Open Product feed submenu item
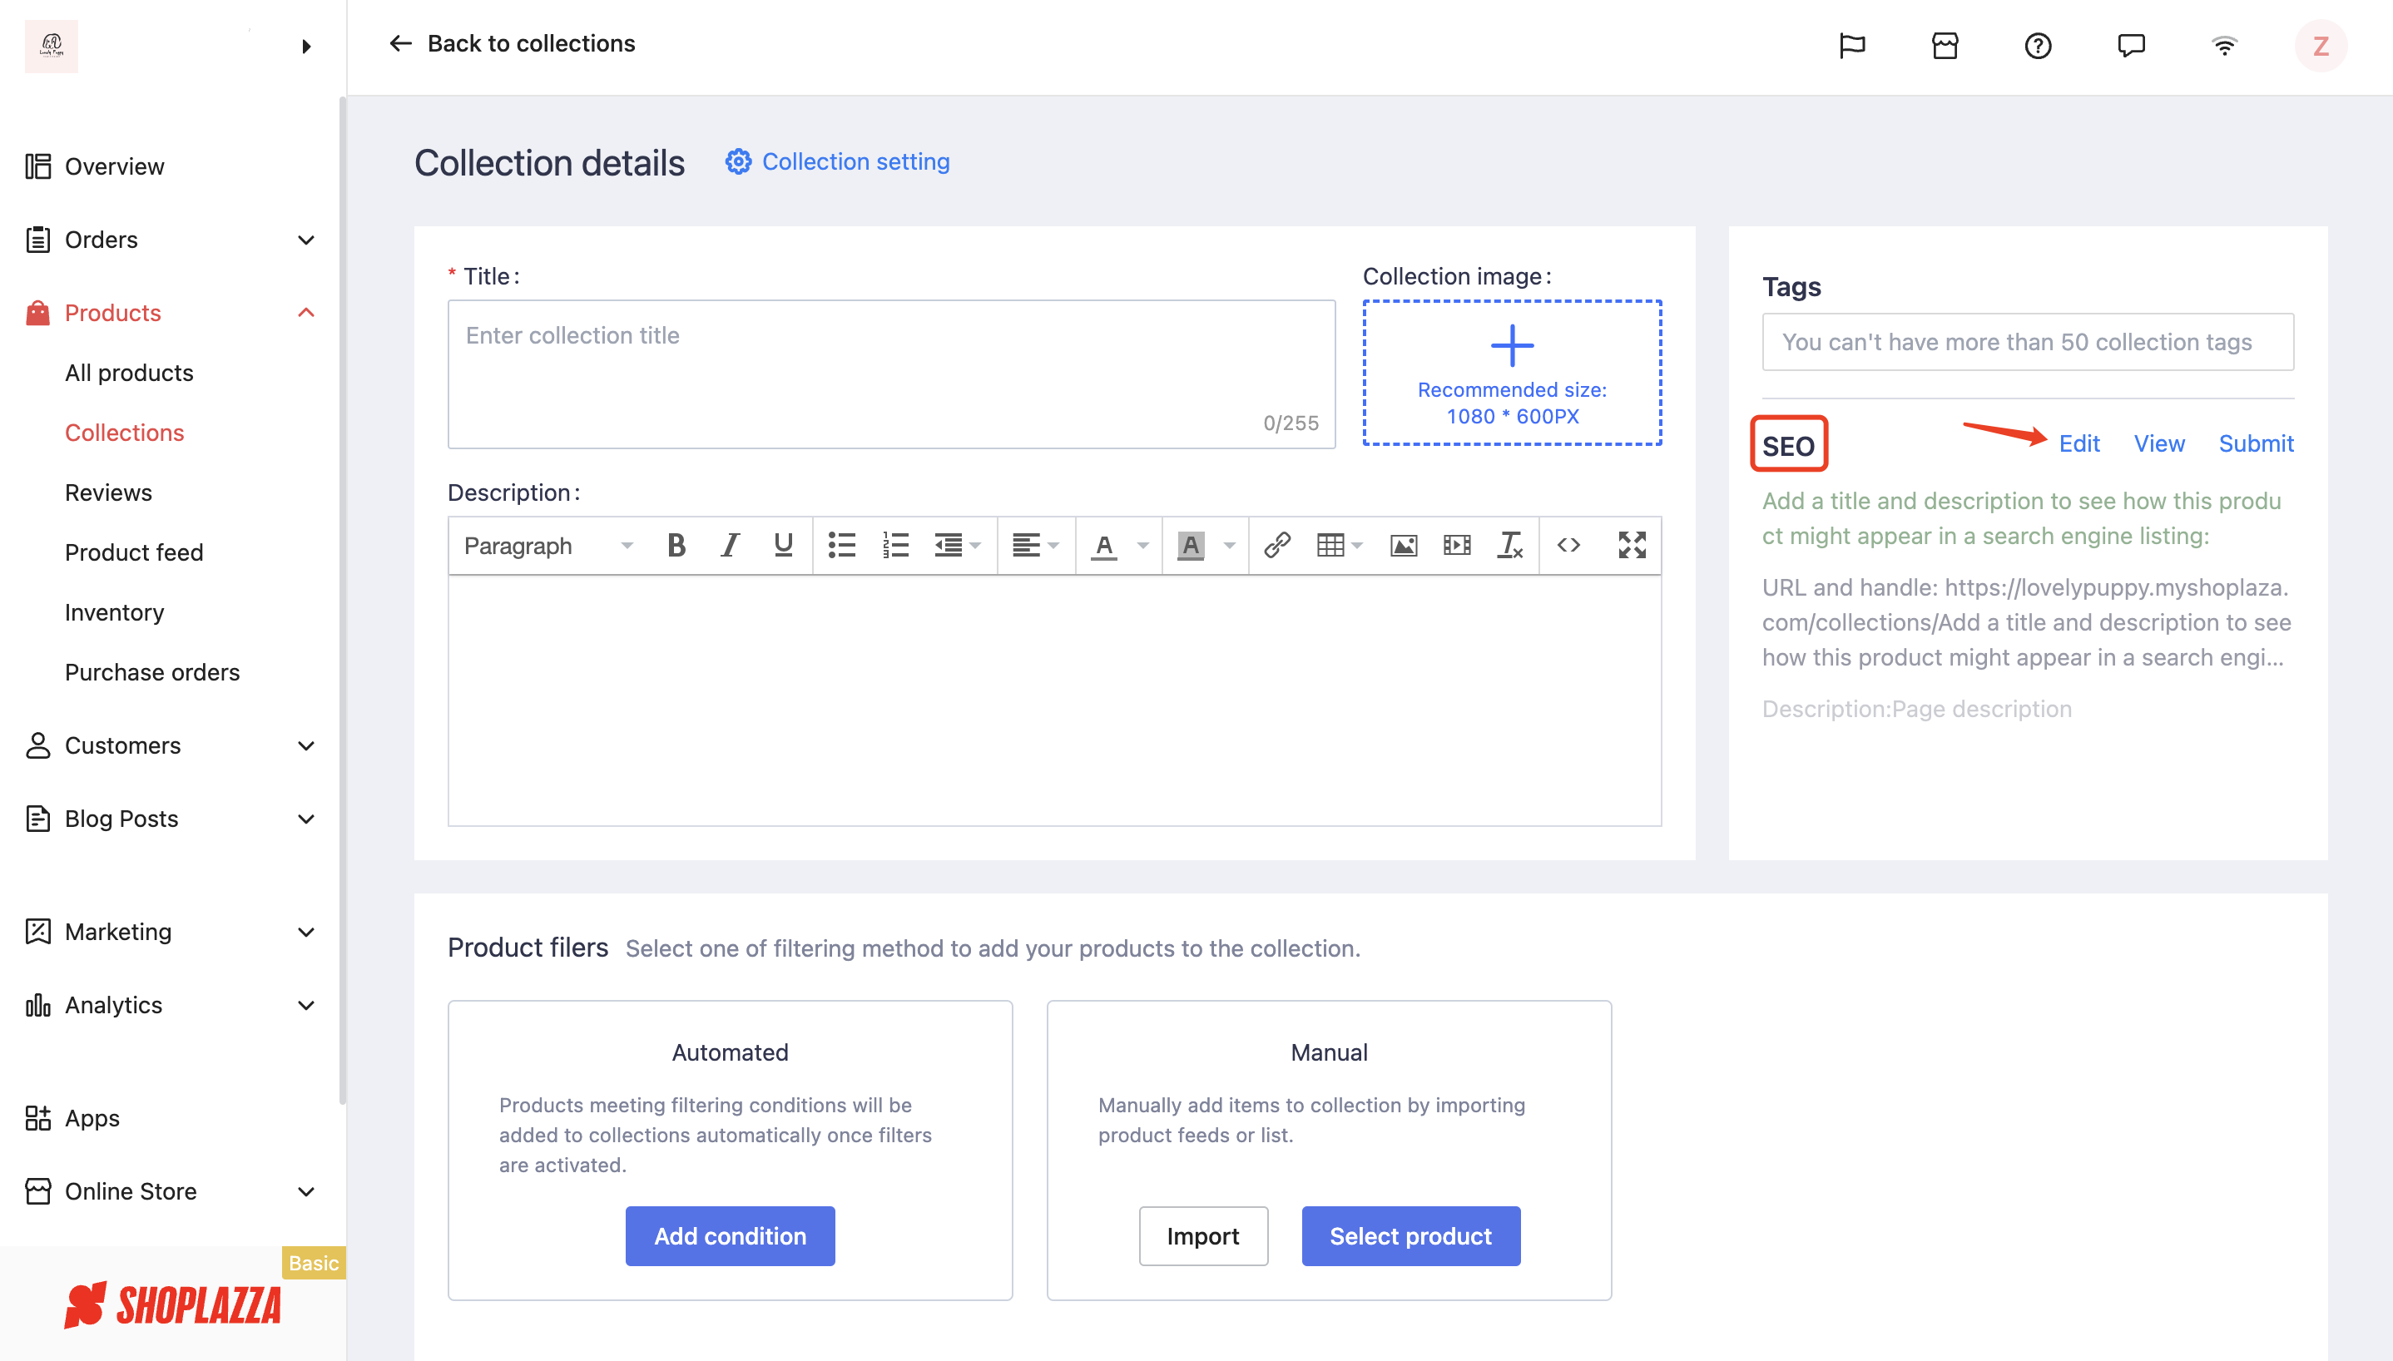 (x=134, y=552)
